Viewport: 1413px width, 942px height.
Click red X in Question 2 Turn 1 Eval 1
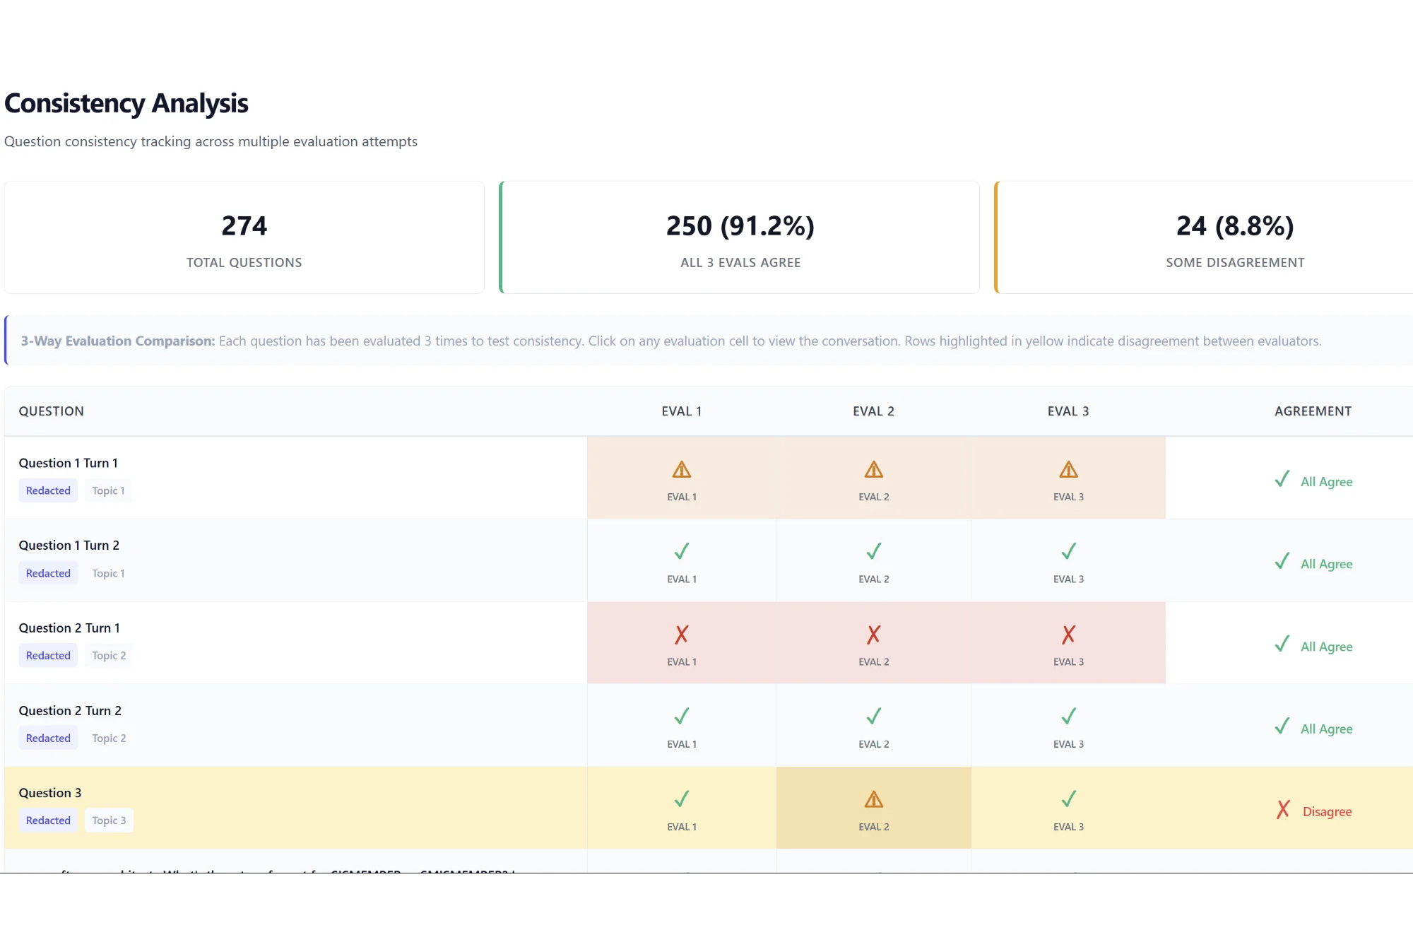point(681,635)
